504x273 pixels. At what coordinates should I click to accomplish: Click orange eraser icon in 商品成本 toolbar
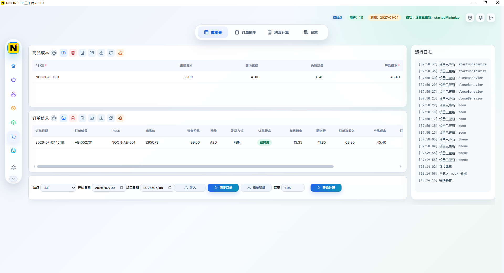click(120, 53)
